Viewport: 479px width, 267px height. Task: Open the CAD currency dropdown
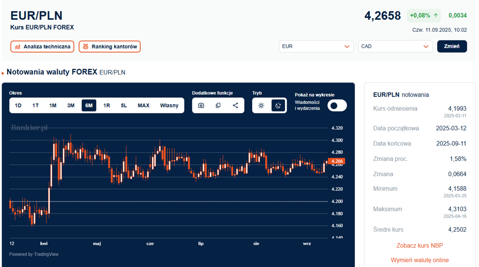click(x=395, y=46)
